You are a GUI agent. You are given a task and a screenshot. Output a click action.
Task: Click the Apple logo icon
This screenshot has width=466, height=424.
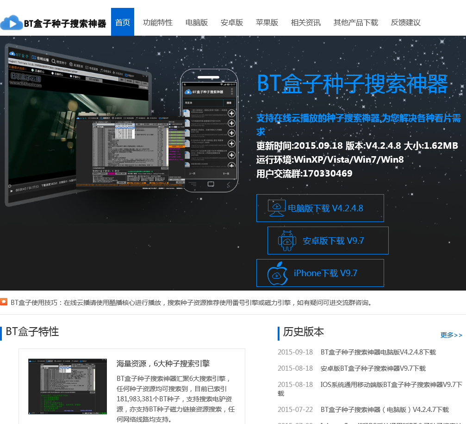click(x=277, y=273)
